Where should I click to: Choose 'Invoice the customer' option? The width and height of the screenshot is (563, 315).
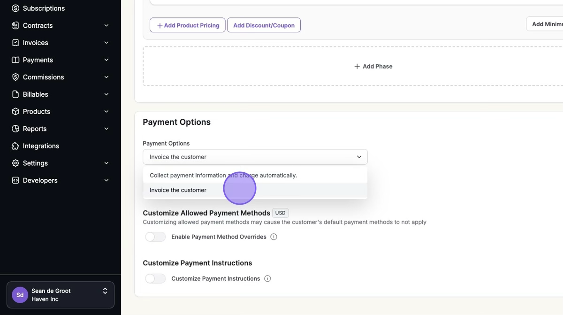(178, 190)
